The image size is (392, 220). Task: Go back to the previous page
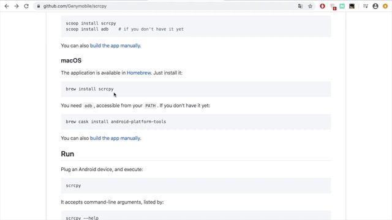7,6
